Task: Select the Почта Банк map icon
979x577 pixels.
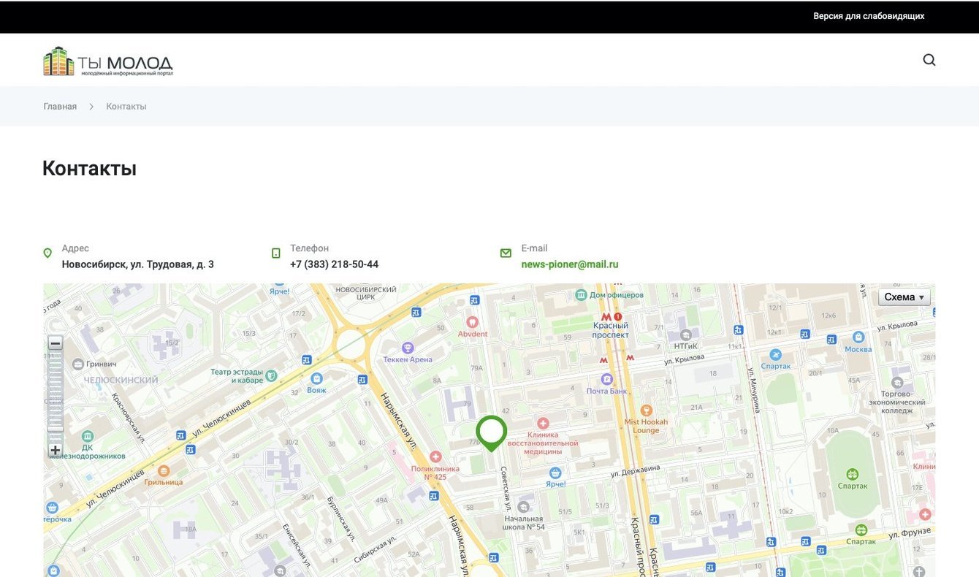Action: pyautogui.click(x=606, y=379)
